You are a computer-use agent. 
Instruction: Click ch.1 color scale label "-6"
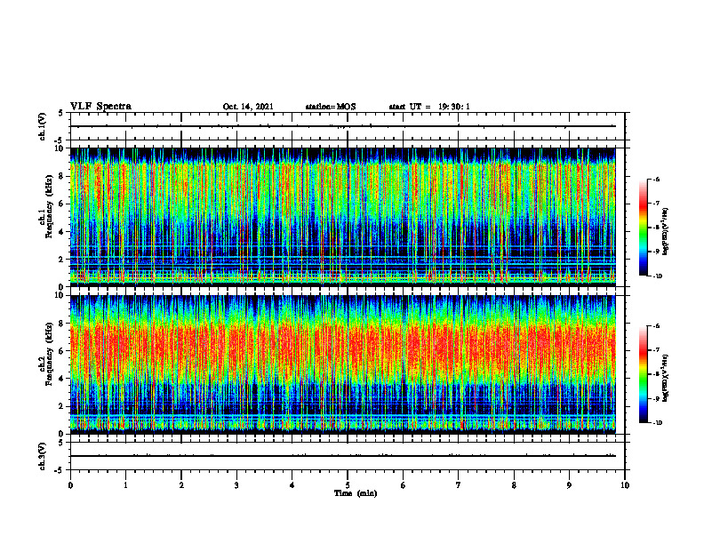(655, 179)
